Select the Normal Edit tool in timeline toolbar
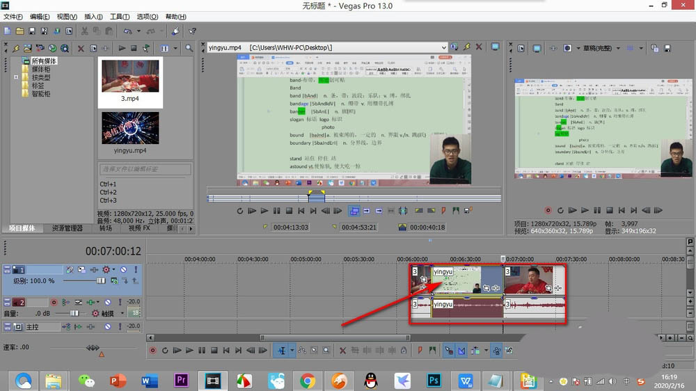The height and width of the screenshot is (391, 696). pyautogui.click(x=282, y=351)
